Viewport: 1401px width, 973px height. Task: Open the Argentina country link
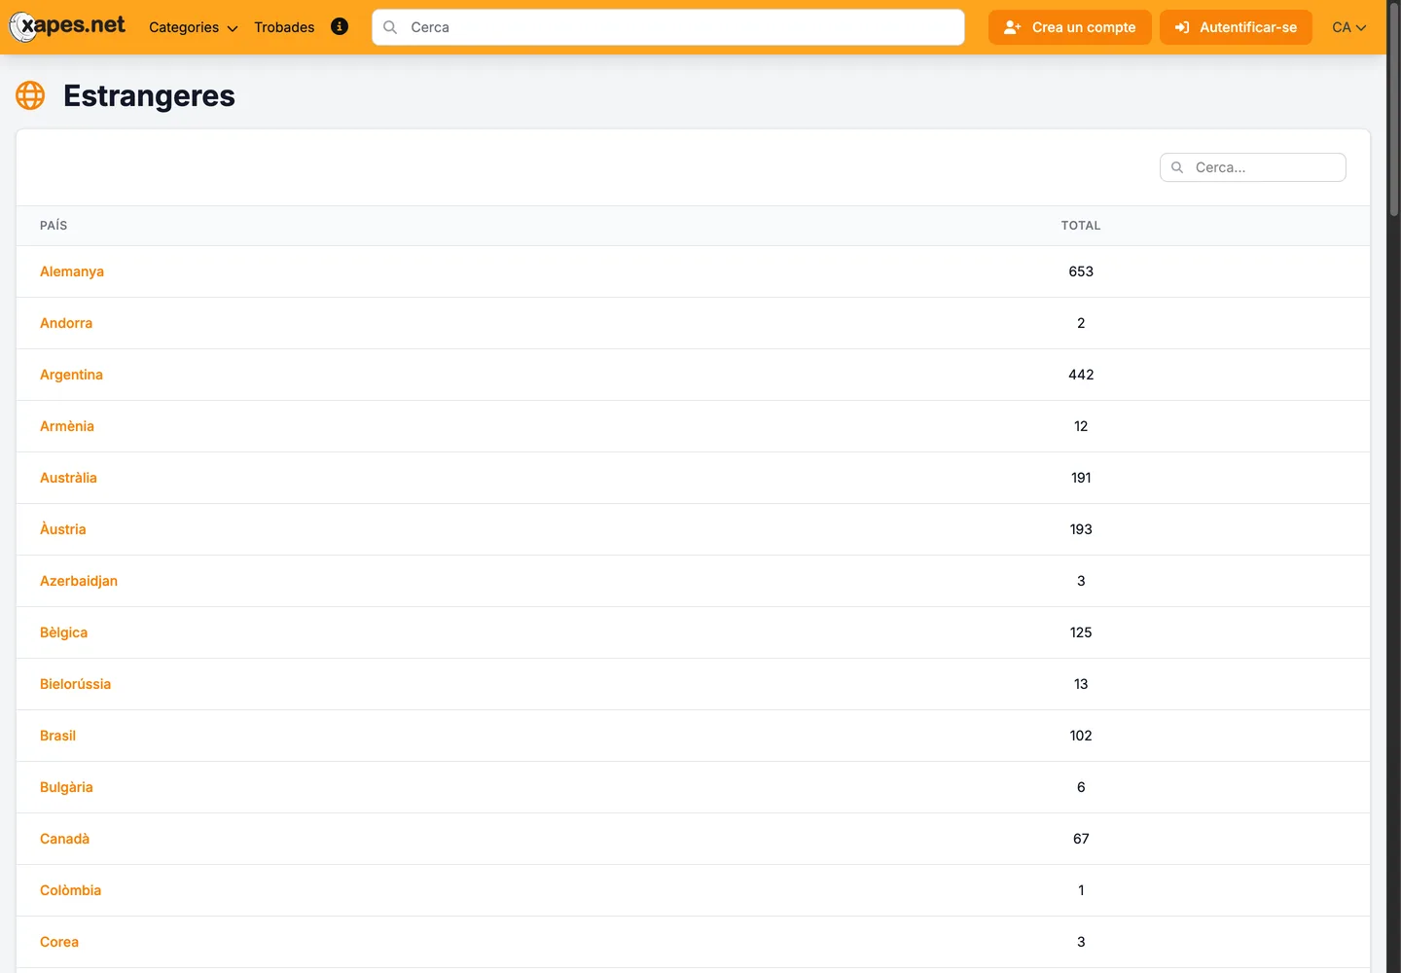tap(71, 375)
